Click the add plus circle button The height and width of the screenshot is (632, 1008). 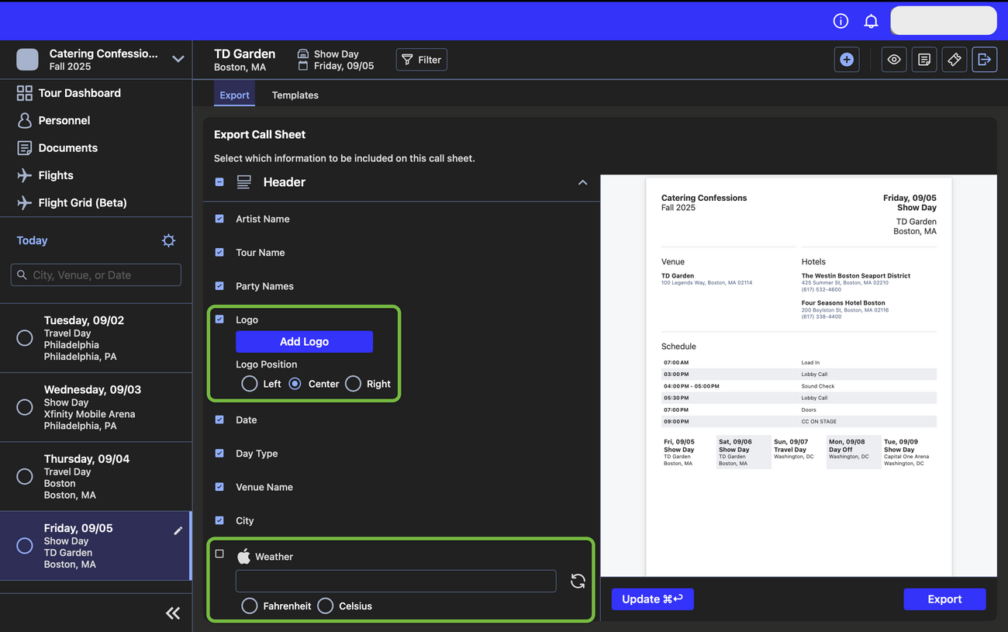point(847,60)
